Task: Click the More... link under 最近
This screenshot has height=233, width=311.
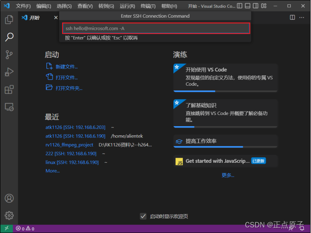Action: [53, 171]
